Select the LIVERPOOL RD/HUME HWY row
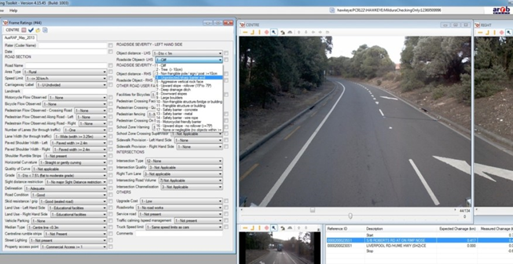The height and width of the screenshot is (264, 513). pos(419,245)
